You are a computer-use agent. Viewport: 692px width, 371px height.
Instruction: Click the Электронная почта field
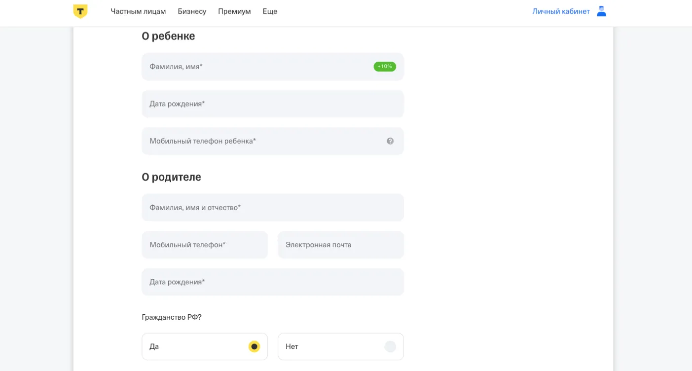point(340,245)
